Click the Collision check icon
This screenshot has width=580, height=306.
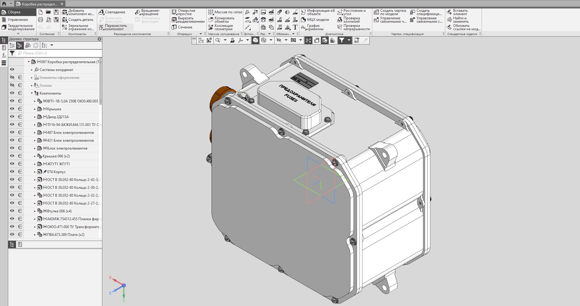pos(340,20)
